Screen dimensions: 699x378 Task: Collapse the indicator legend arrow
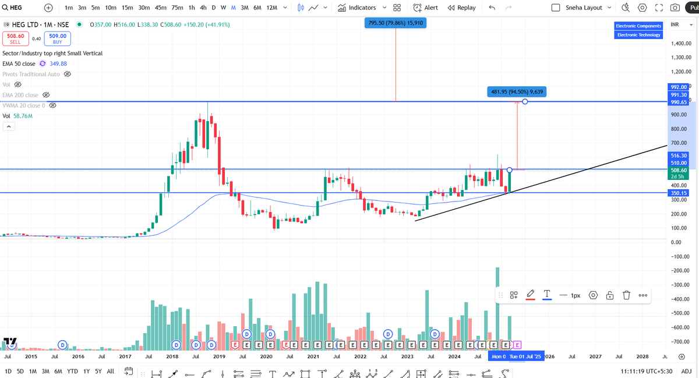point(9,127)
